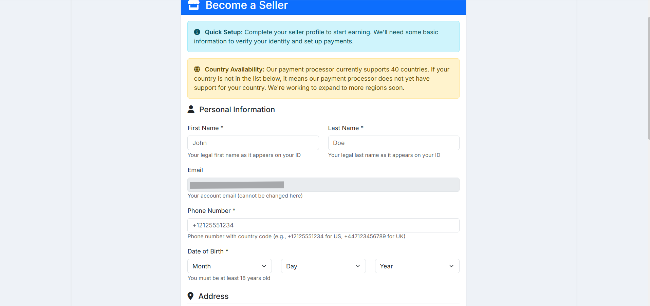Click the Last Name input field

[393, 143]
